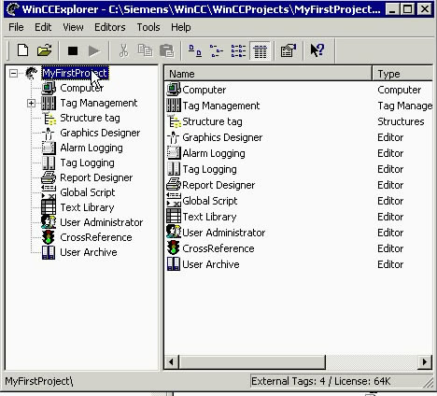The image size is (437, 396).
Task: Click the Tag Management icon in the list pane
Action: pyautogui.click(x=174, y=106)
